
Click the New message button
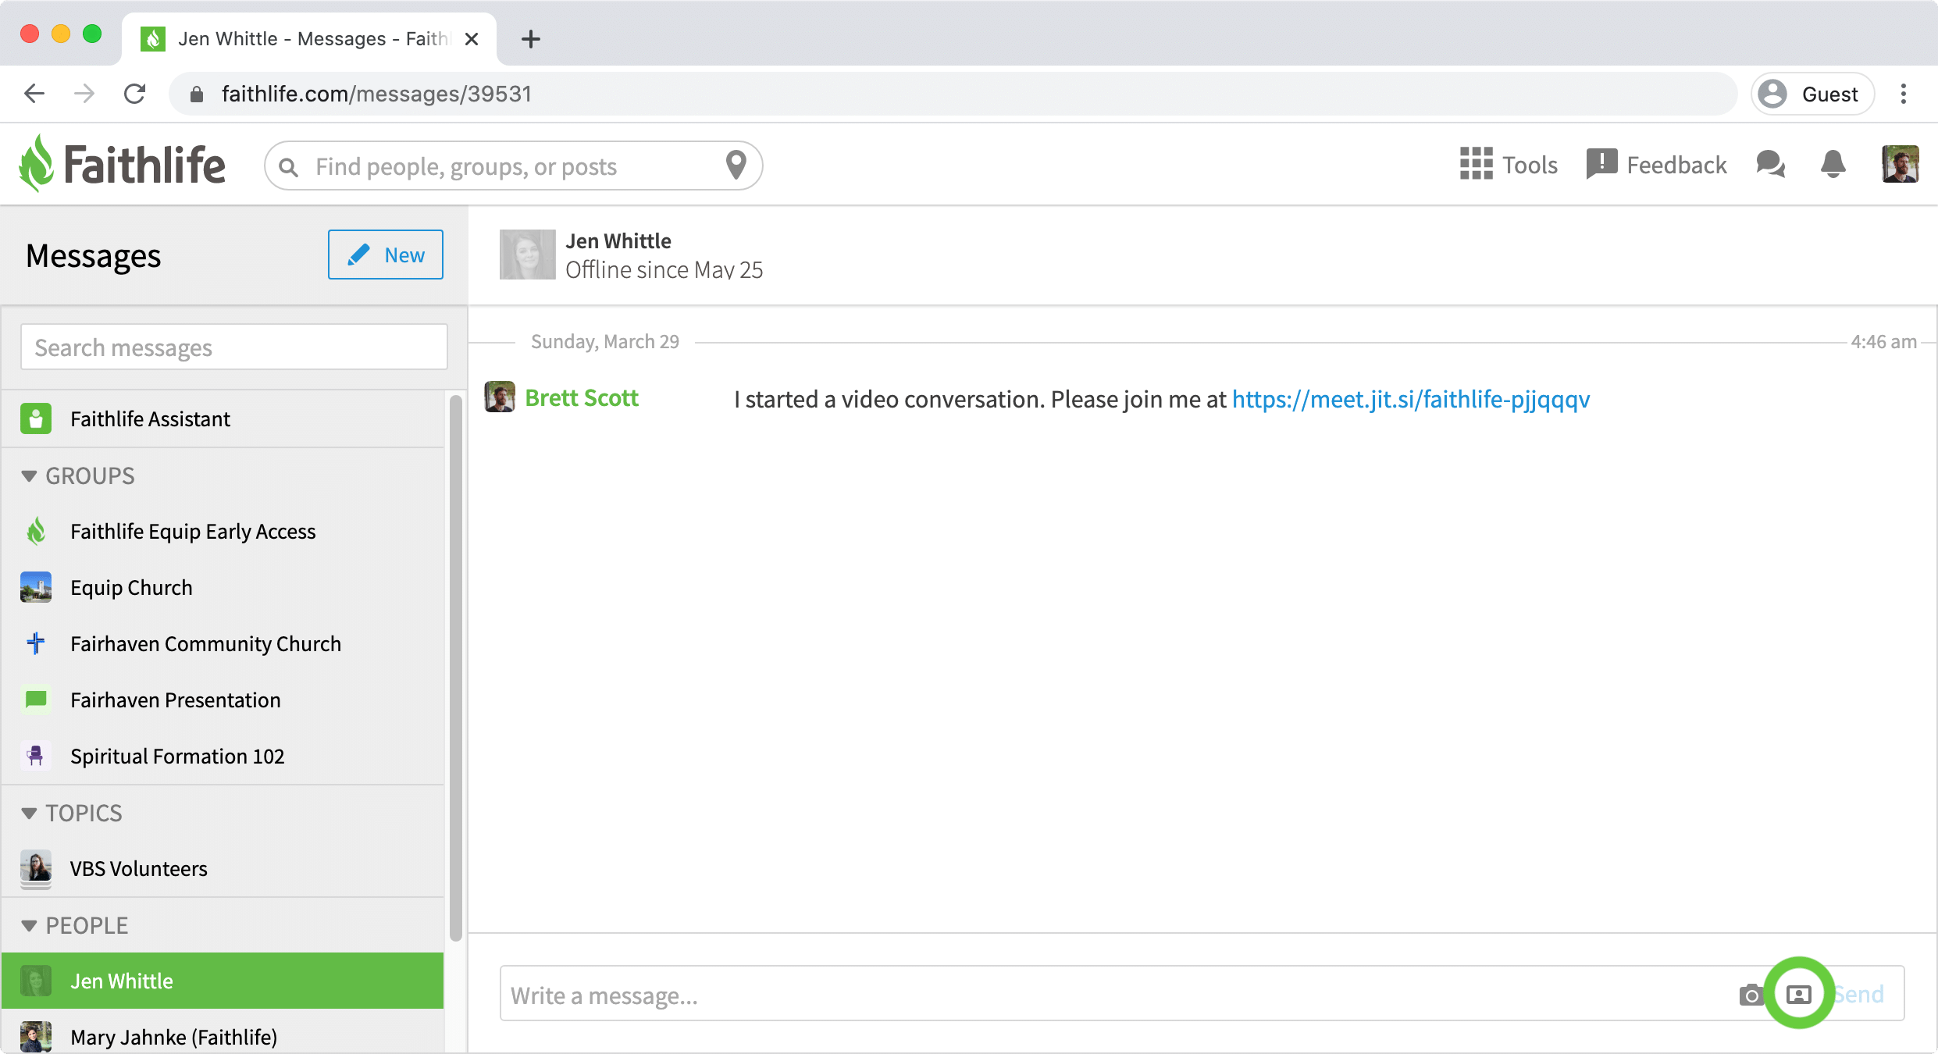(x=386, y=255)
